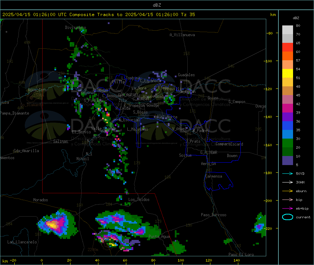The width and height of the screenshot is (314, 265).
Task: Click the eburn yellow arrow icon
Action: pyautogui.click(x=287, y=191)
